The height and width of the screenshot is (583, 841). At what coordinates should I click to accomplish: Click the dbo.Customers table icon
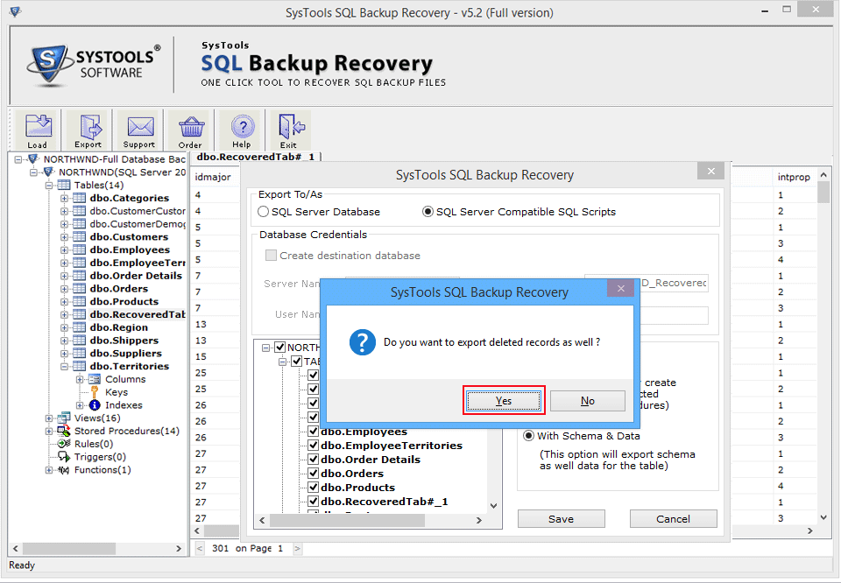pyautogui.click(x=80, y=237)
